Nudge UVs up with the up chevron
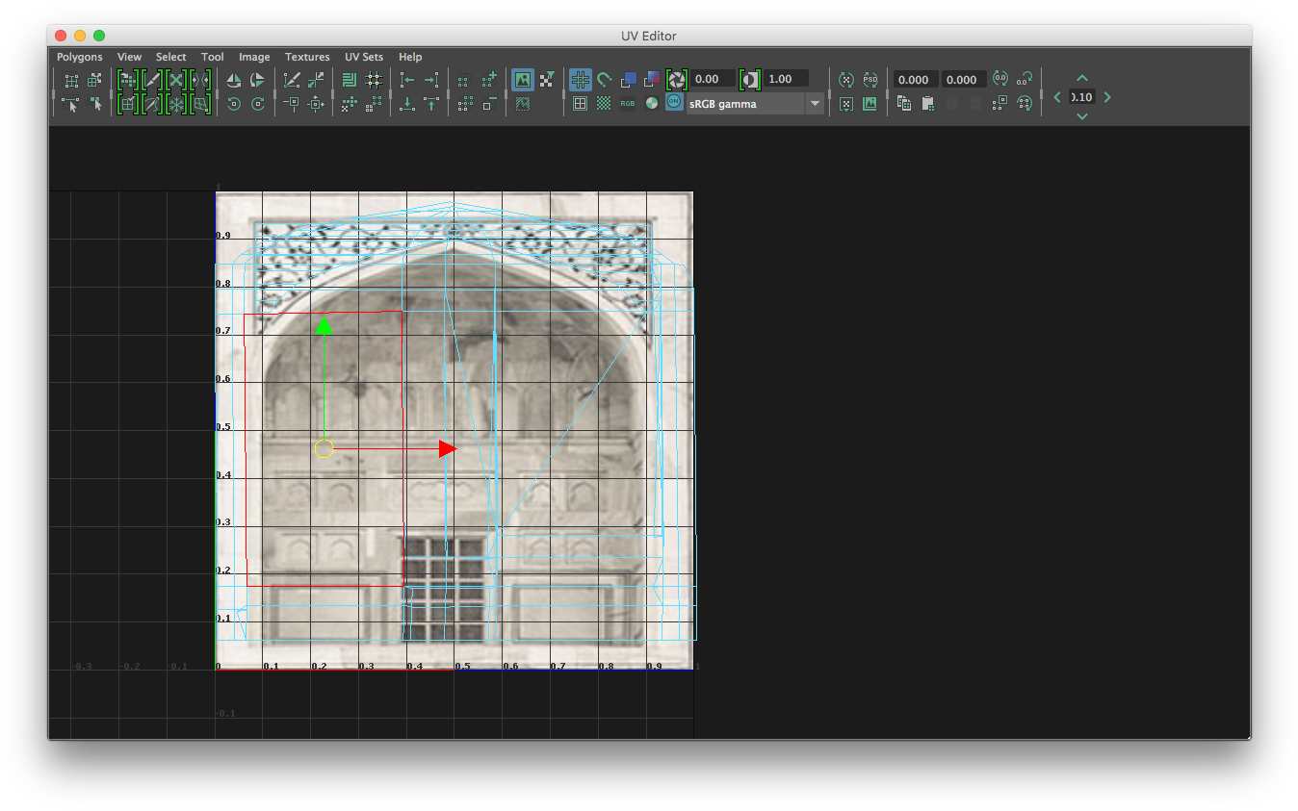The width and height of the screenshot is (1298, 811). 1082,77
